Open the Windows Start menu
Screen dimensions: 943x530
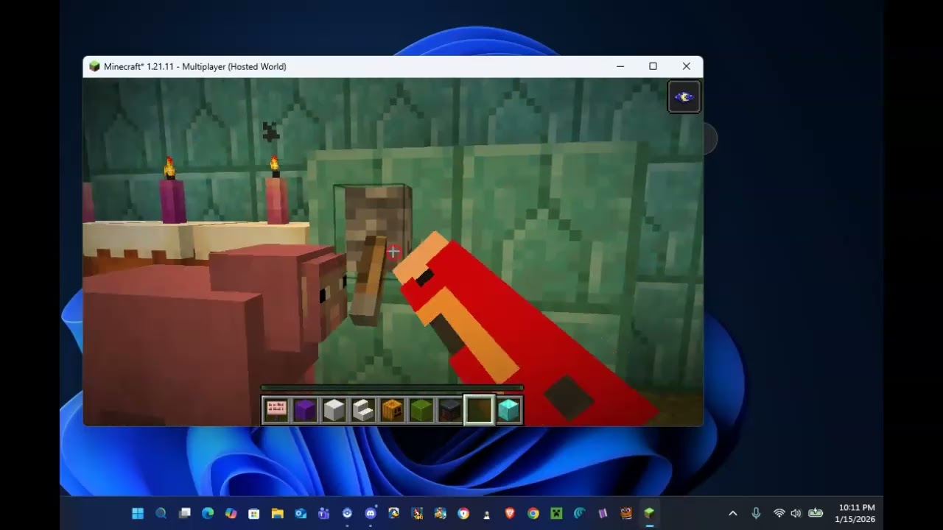138,513
